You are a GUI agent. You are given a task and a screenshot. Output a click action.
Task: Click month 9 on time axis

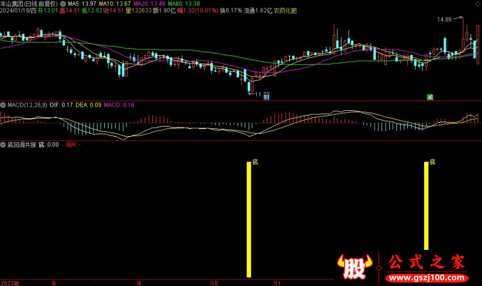(139, 283)
